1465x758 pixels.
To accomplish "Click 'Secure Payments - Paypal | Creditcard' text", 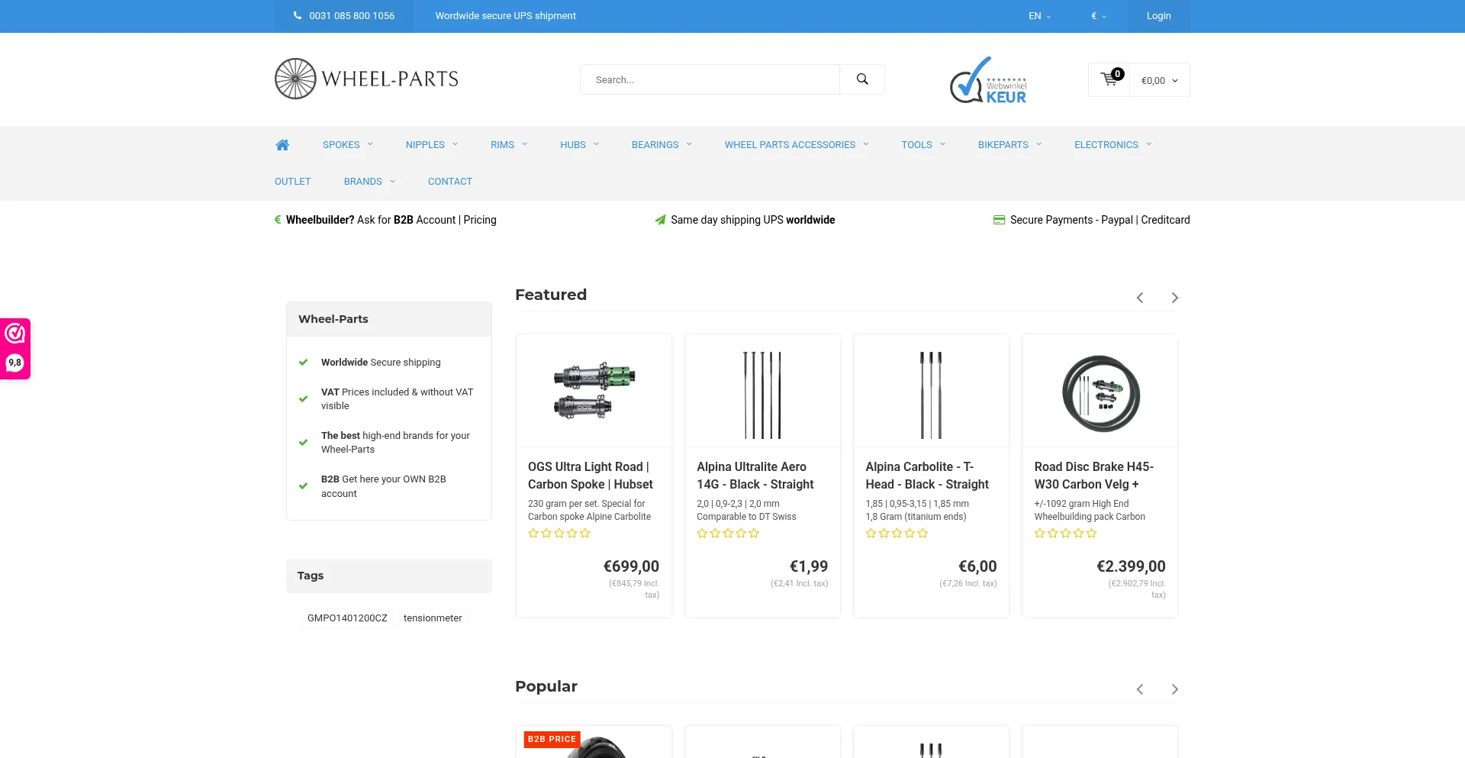I will coord(1100,220).
